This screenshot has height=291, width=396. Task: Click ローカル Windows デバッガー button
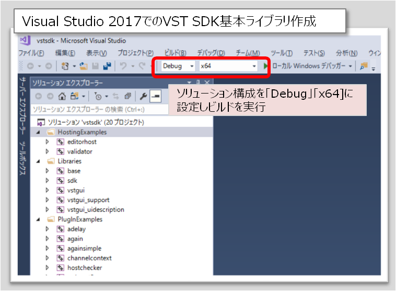309,66
